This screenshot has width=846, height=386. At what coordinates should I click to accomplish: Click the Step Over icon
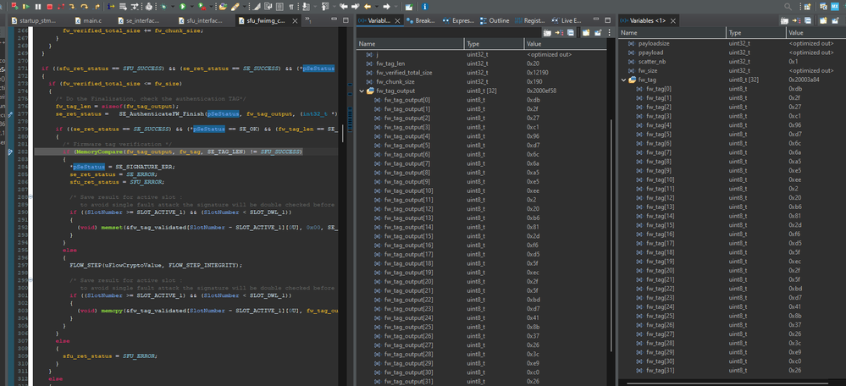pos(84,7)
